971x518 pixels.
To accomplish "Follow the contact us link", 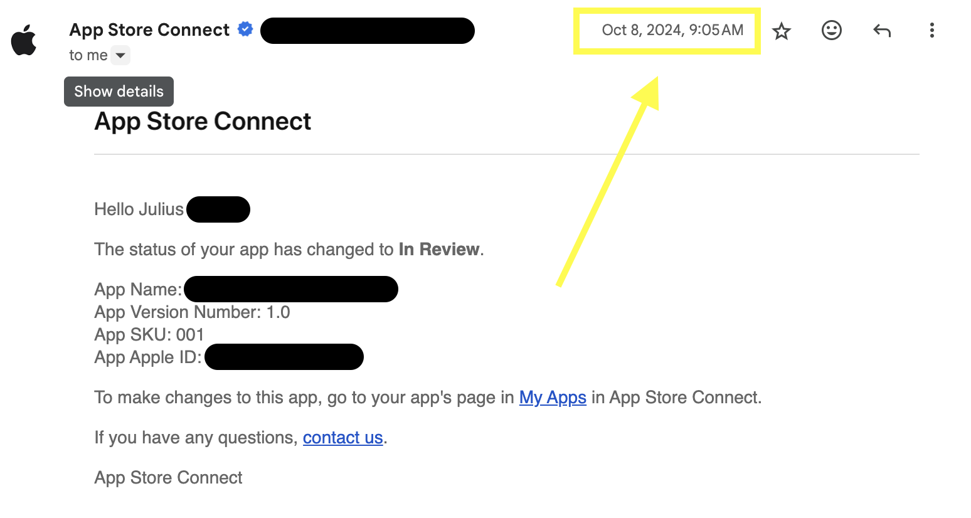I will click(343, 438).
